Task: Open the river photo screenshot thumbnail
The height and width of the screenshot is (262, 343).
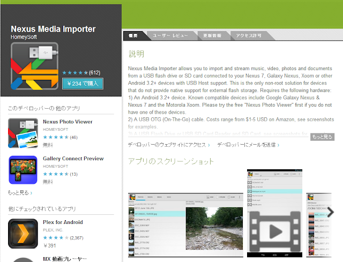Action: click(x=185, y=225)
